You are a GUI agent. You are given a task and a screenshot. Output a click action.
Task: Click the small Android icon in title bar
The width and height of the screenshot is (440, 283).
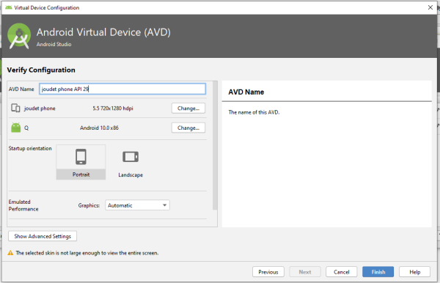click(9, 7)
